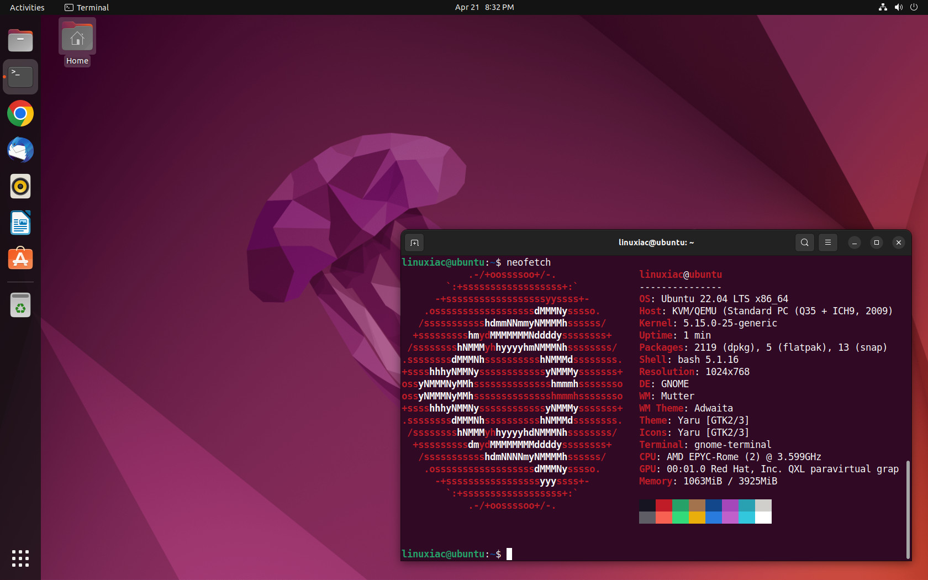
Task: Click the terminal vertical scrollbar
Action: tap(908, 509)
